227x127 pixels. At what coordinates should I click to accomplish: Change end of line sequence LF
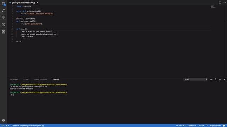tap(207, 126)
